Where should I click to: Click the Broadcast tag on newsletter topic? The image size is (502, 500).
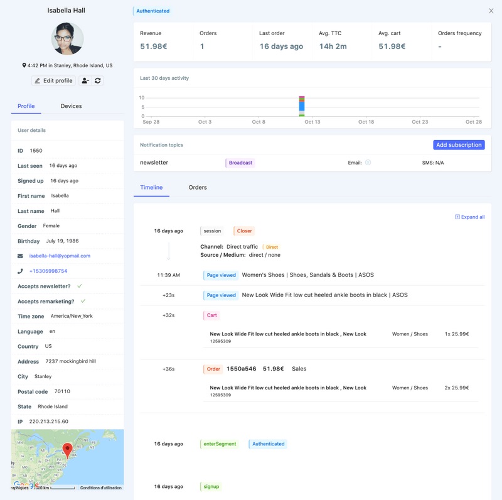click(240, 163)
